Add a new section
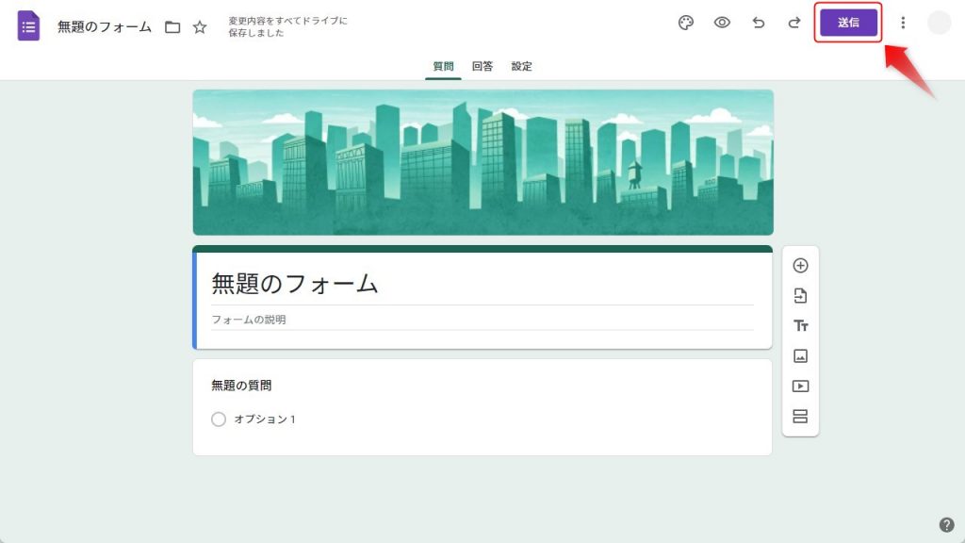965x543 pixels. point(800,416)
